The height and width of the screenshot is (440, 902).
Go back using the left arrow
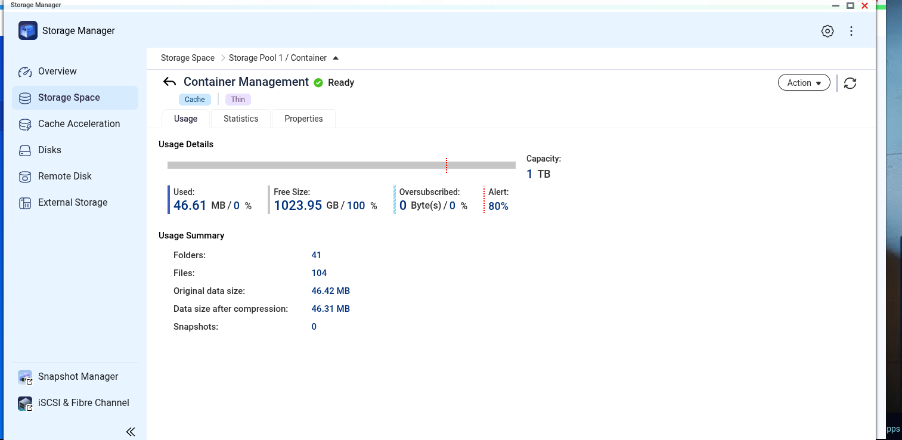pos(169,82)
